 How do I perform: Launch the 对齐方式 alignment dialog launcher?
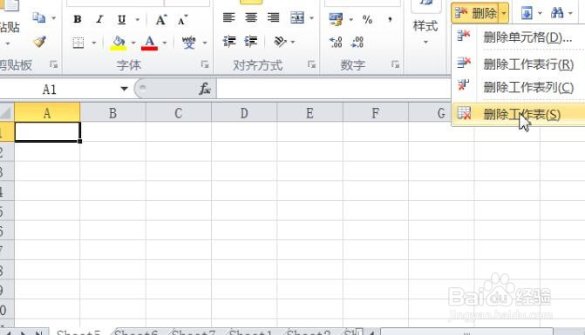click(311, 64)
